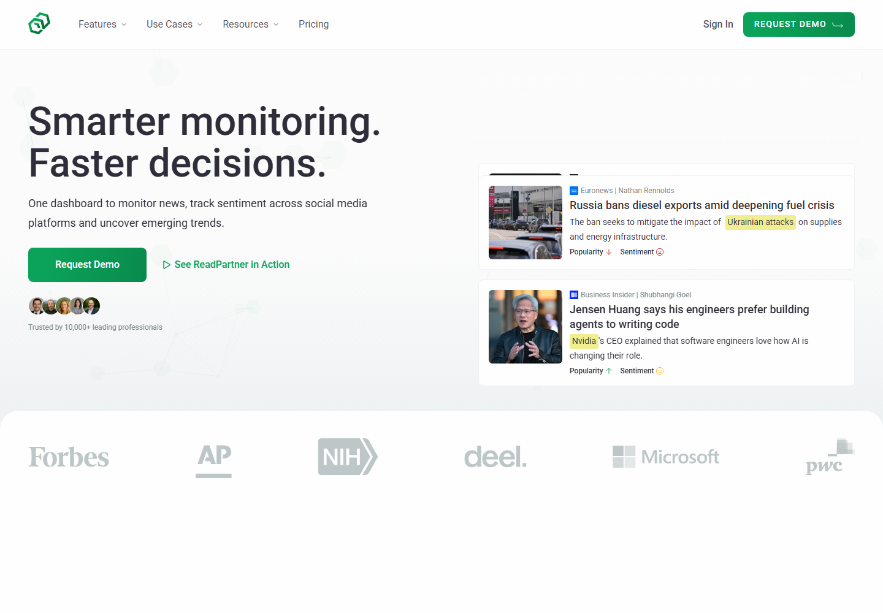Click the AP logo
883x613 pixels.
(214, 460)
